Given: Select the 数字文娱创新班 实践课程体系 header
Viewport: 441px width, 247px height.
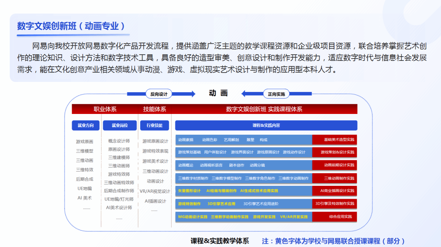Looking at the screenshot, I should click(264, 109).
